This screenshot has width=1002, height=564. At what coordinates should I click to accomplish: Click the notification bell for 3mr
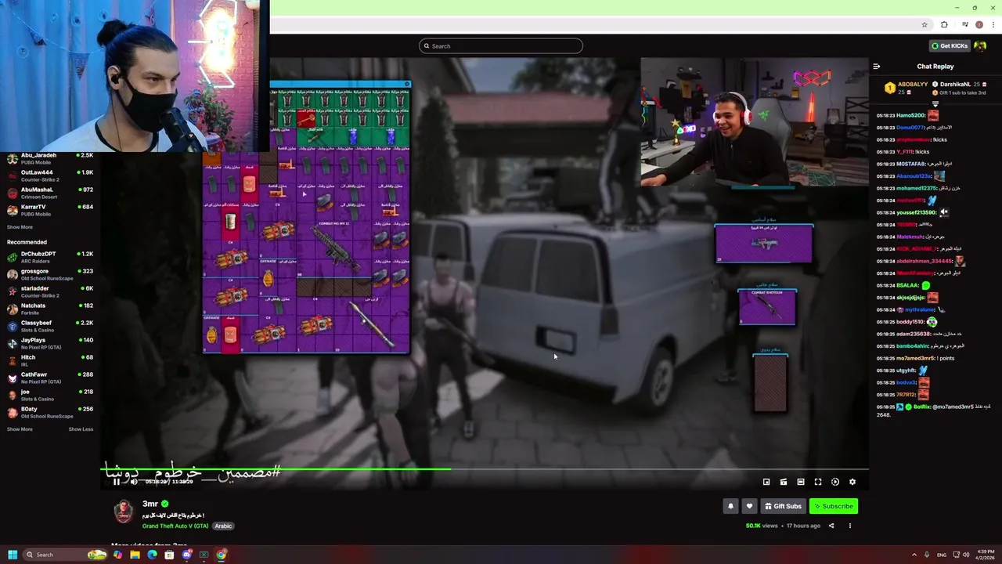click(730, 506)
